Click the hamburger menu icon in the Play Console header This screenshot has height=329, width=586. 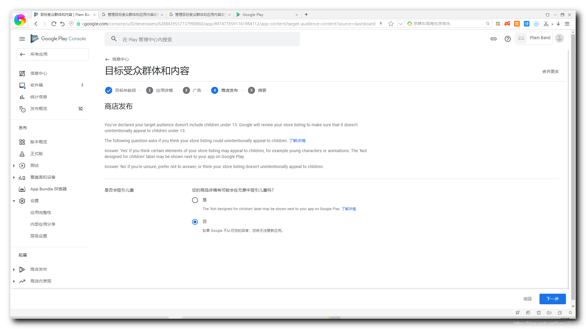[x=22, y=39]
